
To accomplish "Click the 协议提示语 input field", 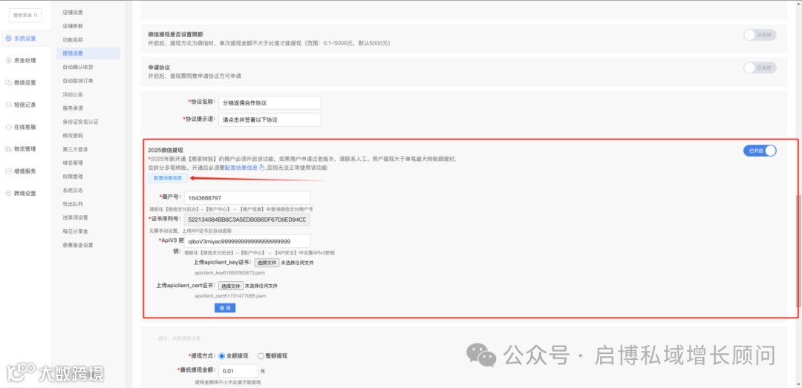I will point(270,120).
